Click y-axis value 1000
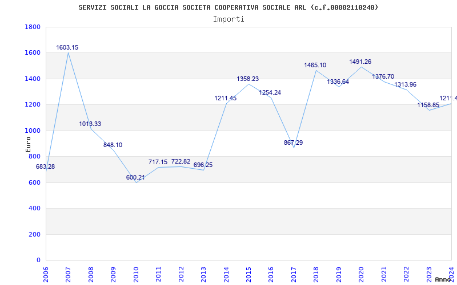Viewport: 457px width, 285px height. (33, 131)
